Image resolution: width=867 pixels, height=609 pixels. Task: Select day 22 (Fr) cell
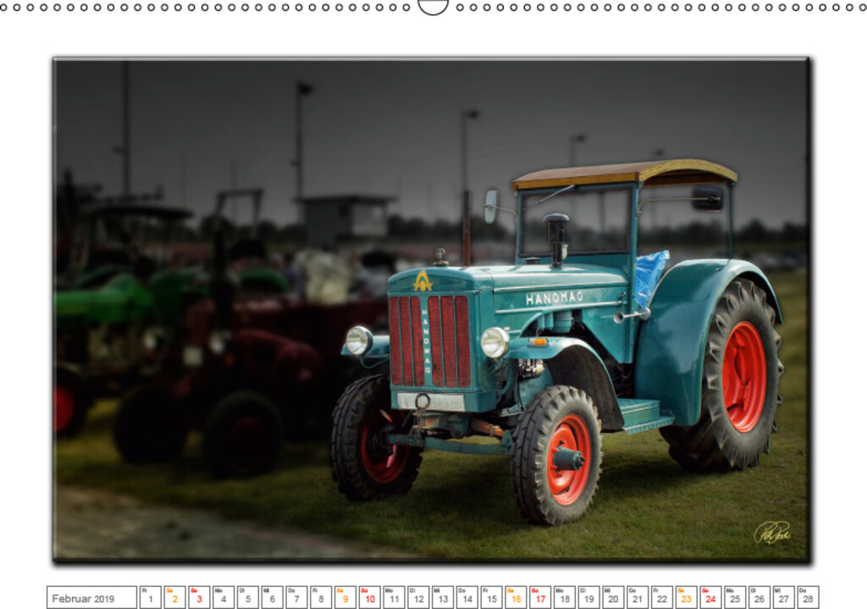click(662, 598)
